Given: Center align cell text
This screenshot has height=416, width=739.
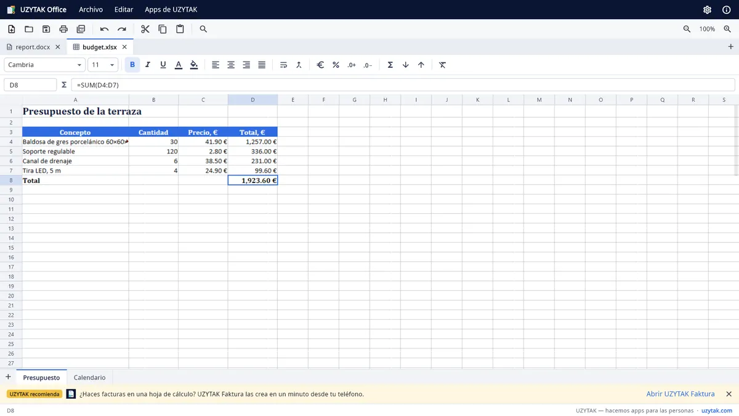Looking at the screenshot, I should (231, 65).
